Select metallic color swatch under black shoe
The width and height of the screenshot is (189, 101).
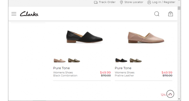point(74,60)
